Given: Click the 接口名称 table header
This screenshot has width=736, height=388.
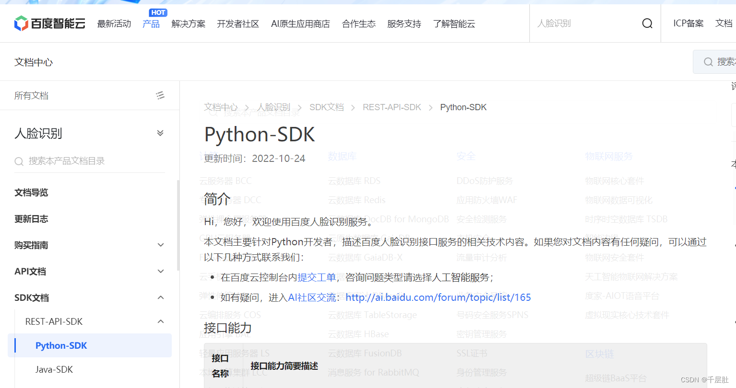Looking at the screenshot, I should [x=220, y=365].
